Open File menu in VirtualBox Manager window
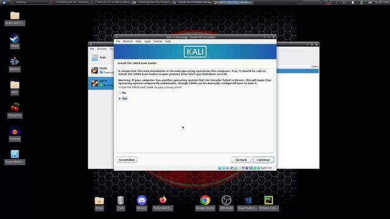This screenshot has height=219, width=390. pos(92,49)
